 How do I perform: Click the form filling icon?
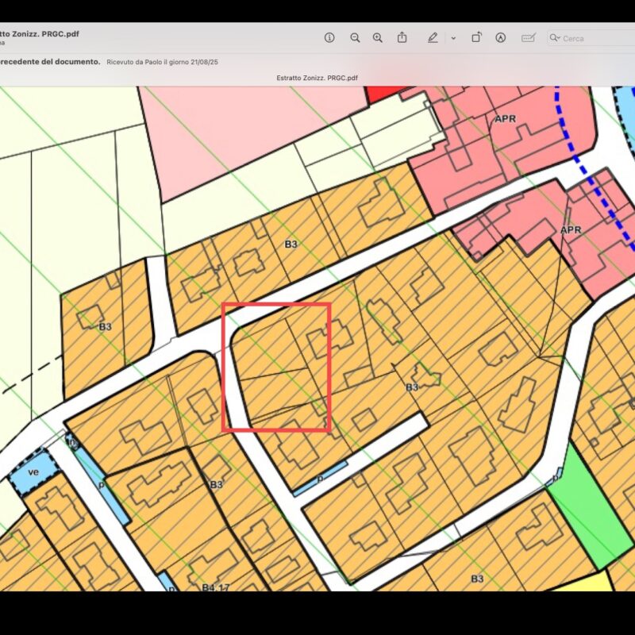coord(528,37)
